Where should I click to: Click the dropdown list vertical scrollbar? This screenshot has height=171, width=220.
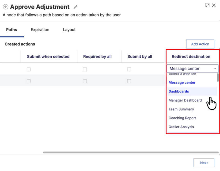(x=218, y=78)
